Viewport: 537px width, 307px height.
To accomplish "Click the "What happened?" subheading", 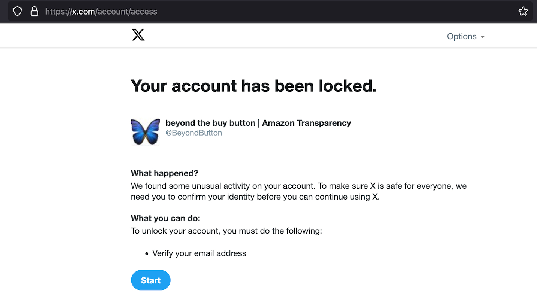I will point(164,173).
